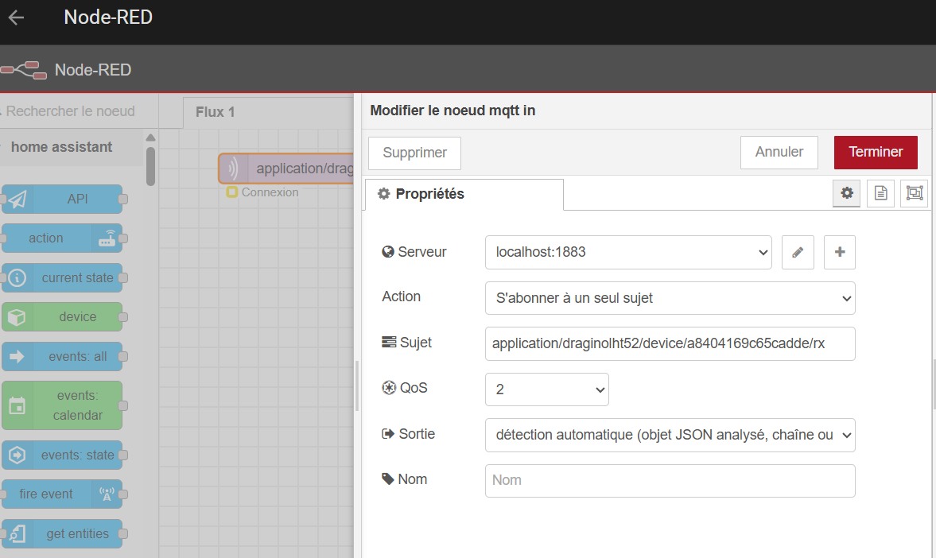936x558 pixels.
Task: Click the Nom input field
Action: click(670, 481)
